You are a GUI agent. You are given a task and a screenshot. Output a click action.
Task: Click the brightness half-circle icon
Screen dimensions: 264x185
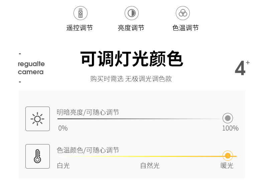pyautogui.click(x=132, y=13)
